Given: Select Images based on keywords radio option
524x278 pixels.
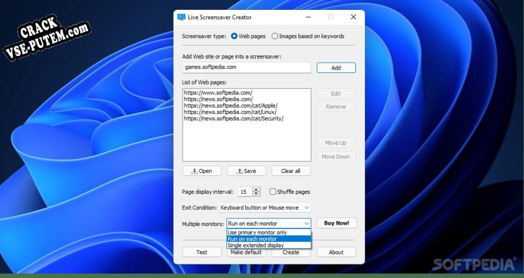Looking at the screenshot, I should click(x=275, y=36).
